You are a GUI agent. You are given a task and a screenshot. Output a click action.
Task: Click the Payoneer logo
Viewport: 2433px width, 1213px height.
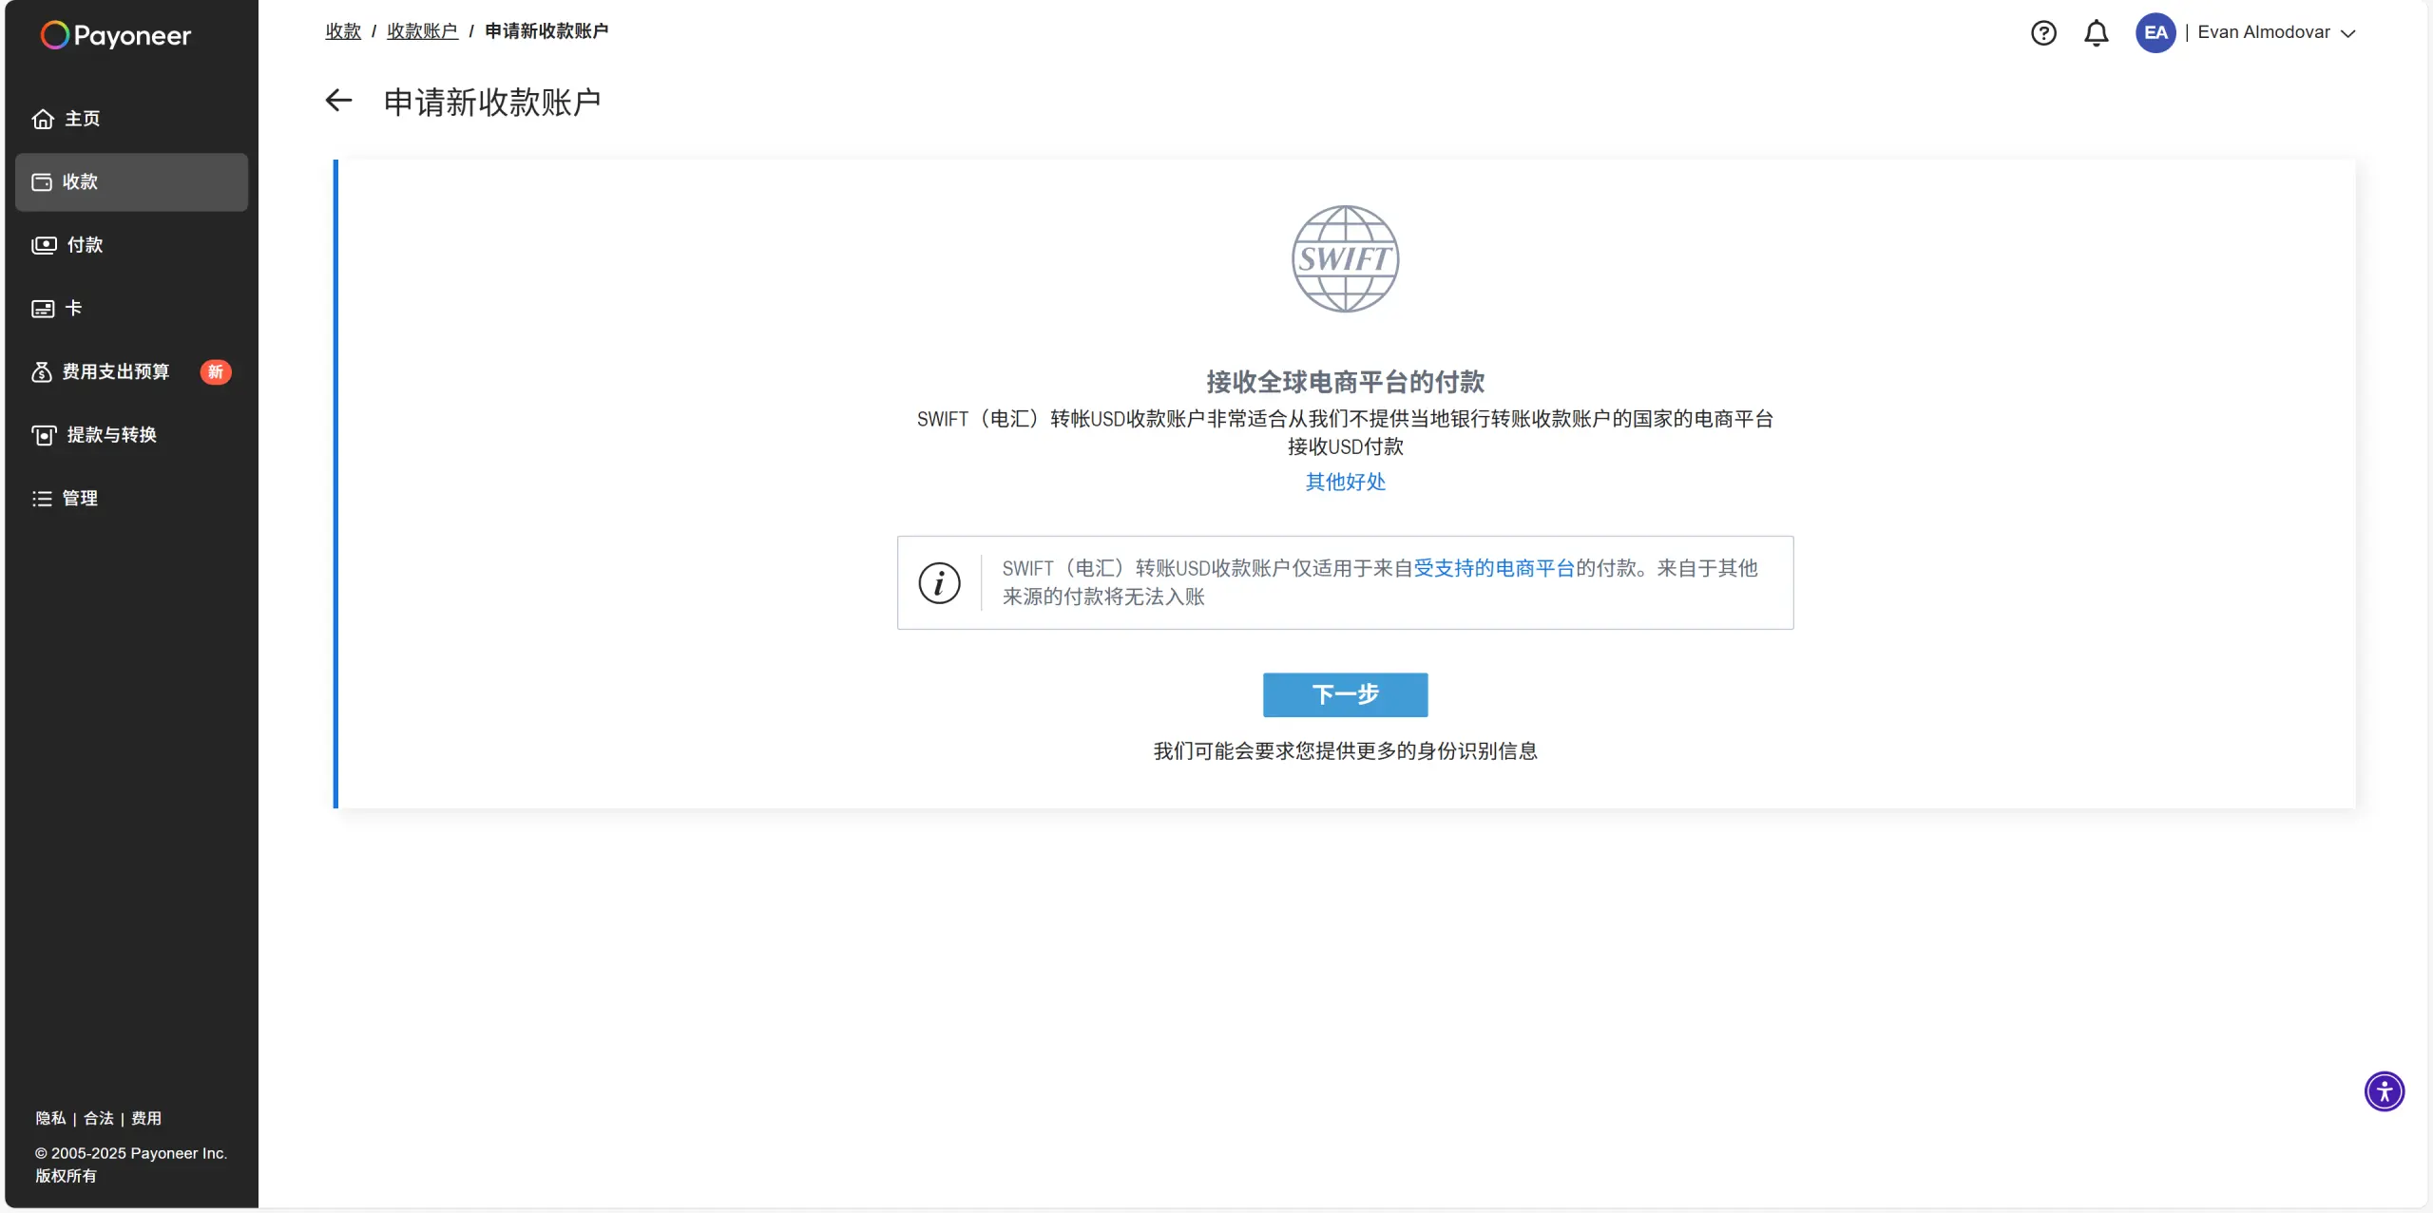point(116,35)
